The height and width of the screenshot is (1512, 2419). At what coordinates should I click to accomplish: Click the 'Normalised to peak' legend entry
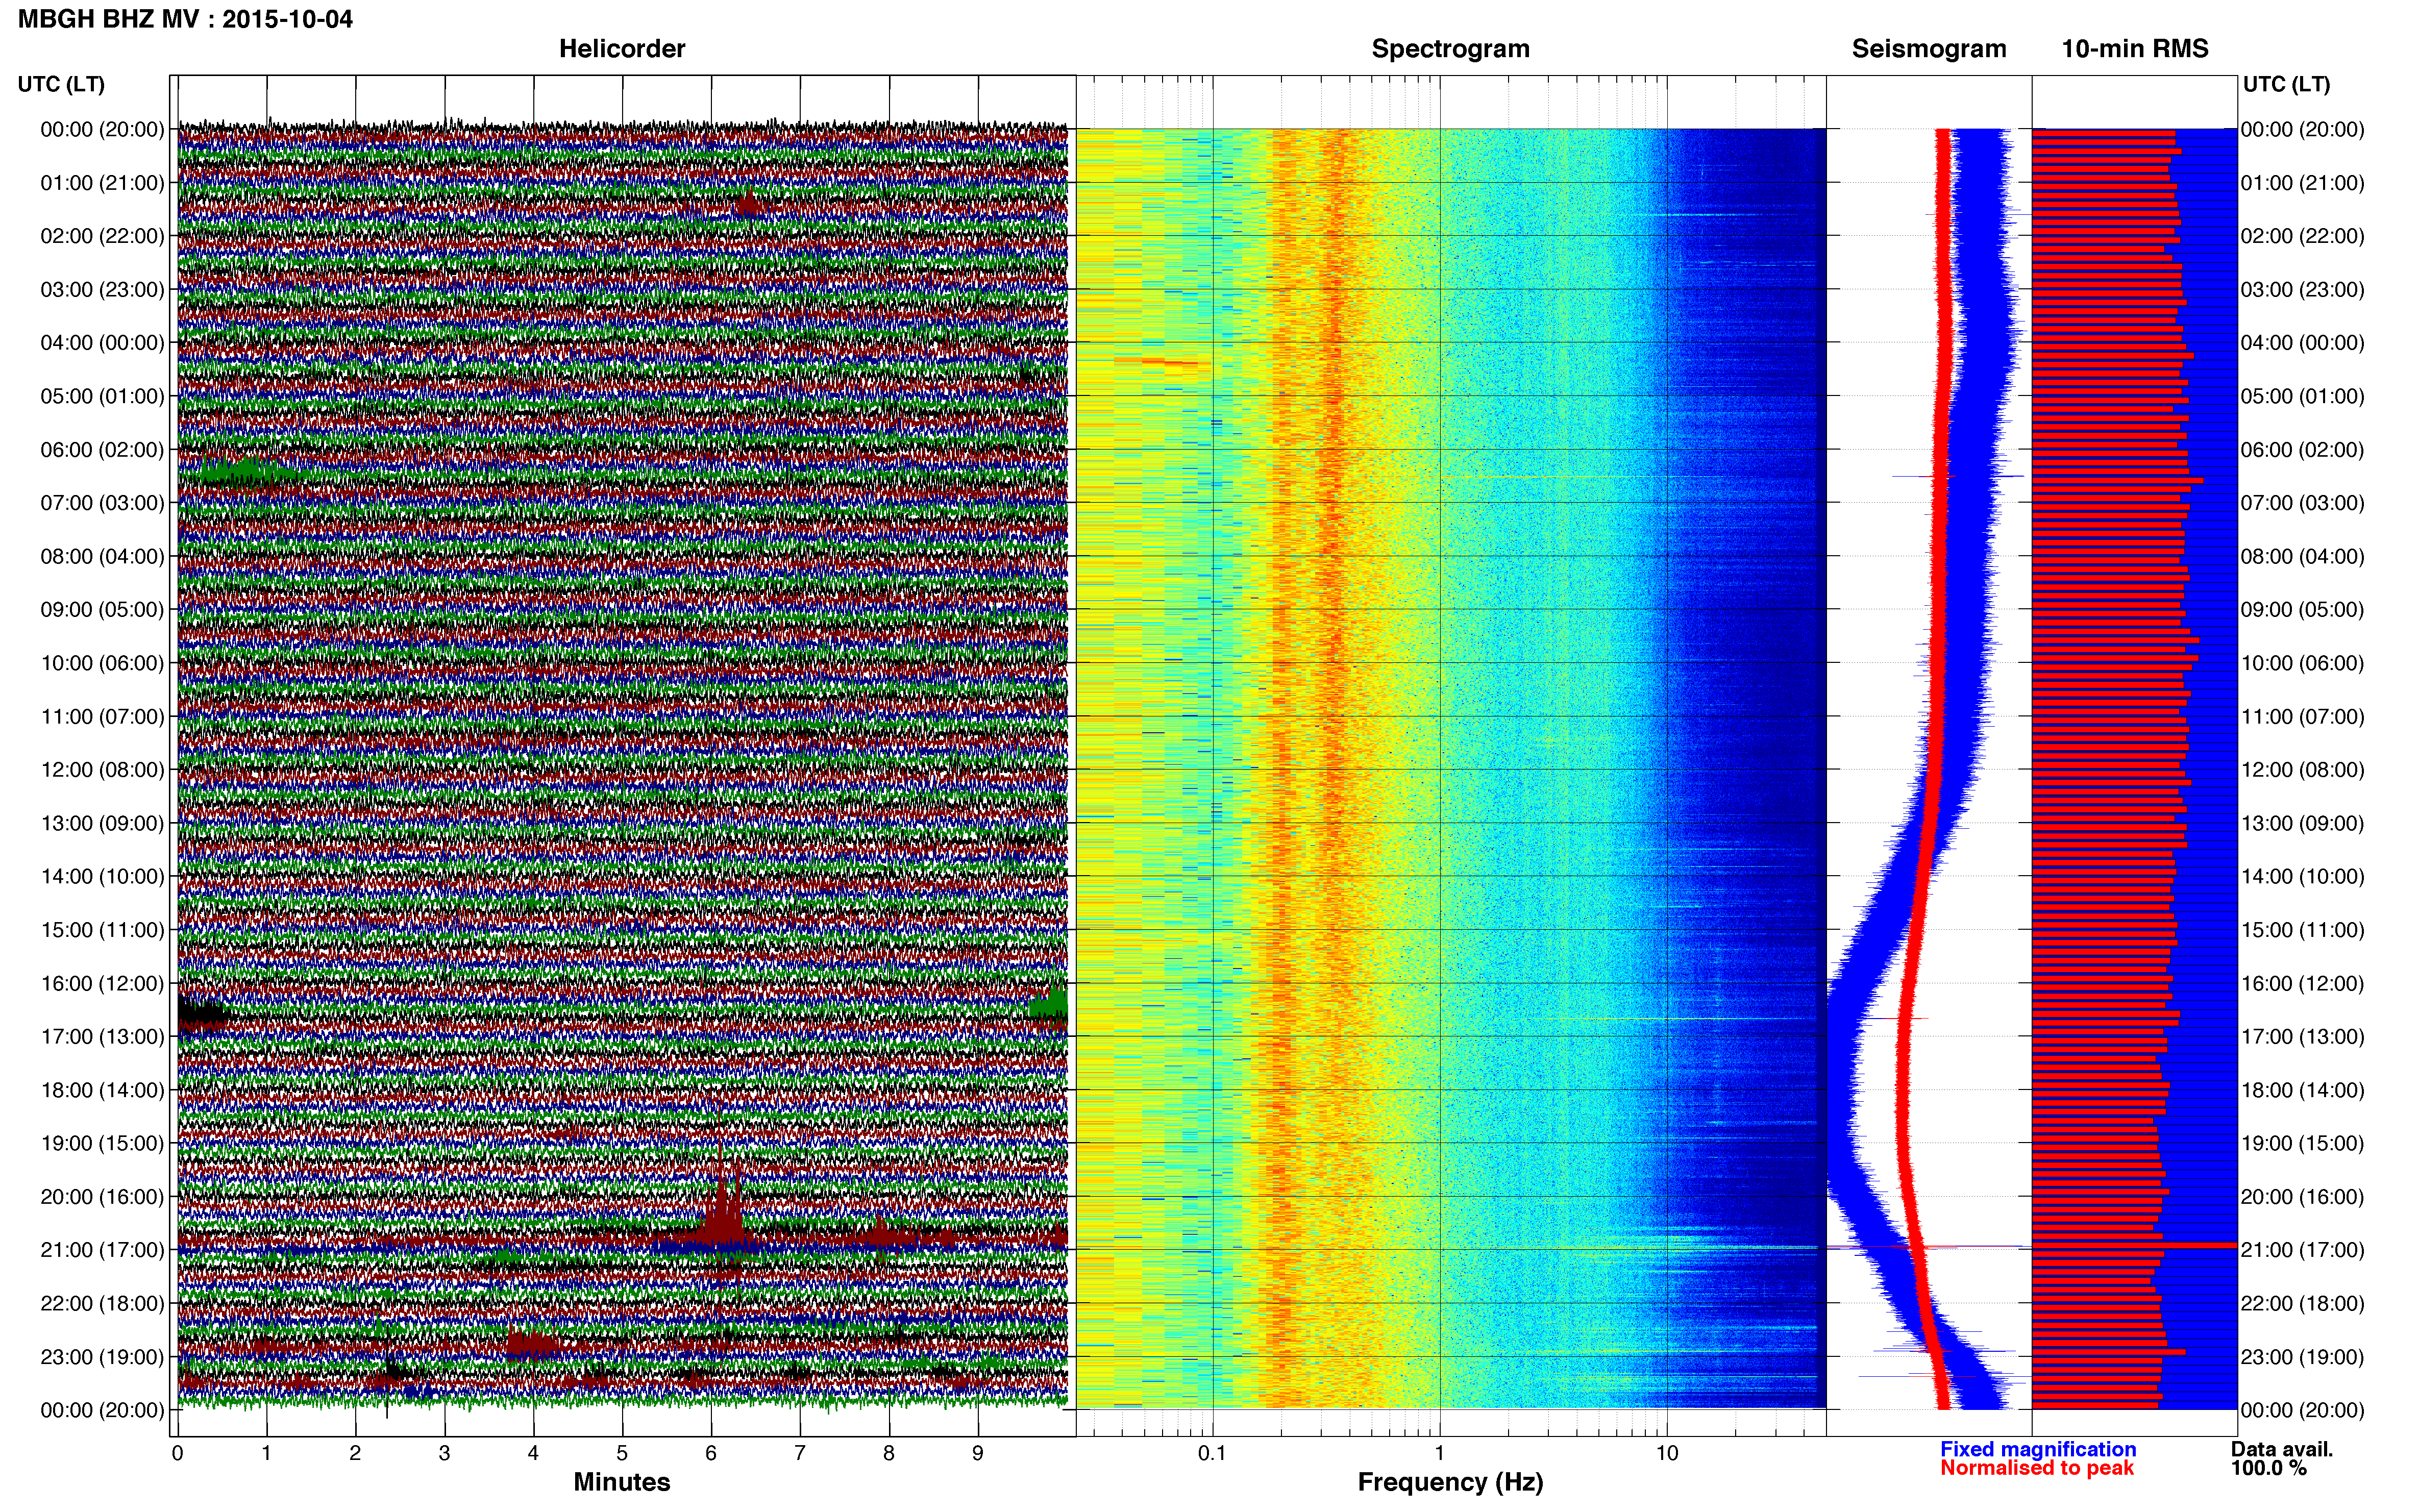pos(2037,1468)
